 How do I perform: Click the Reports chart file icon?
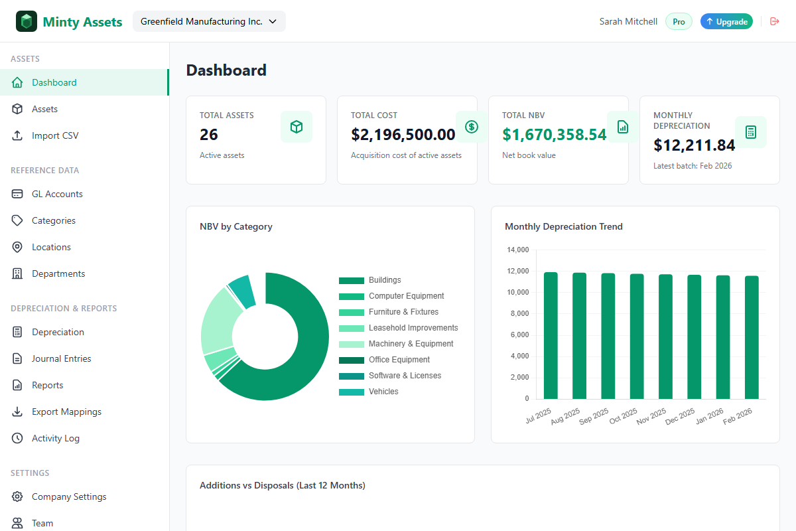(x=18, y=385)
